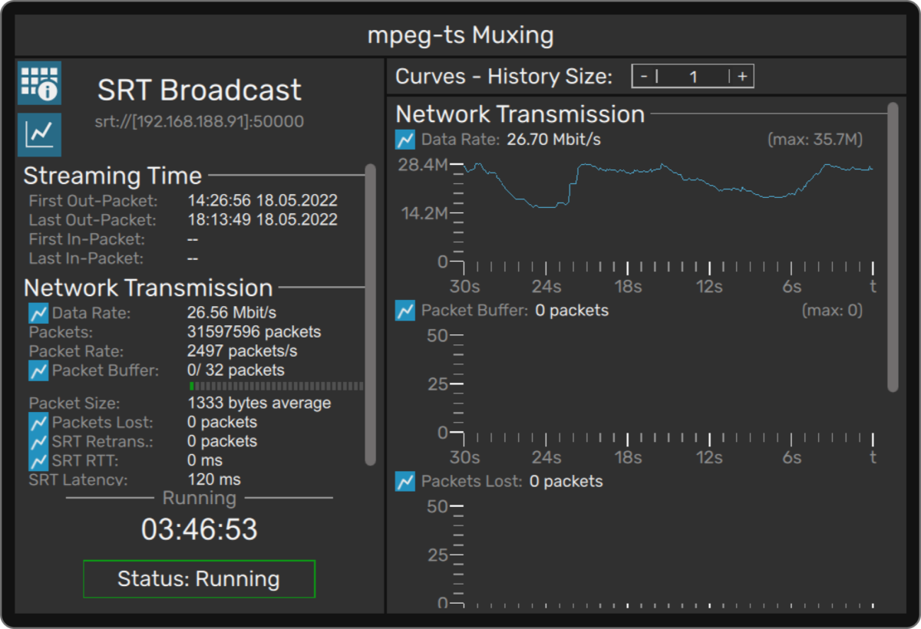This screenshot has width=921, height=629.
Task: Select the history size value field
Action: (x=692, y=76)
